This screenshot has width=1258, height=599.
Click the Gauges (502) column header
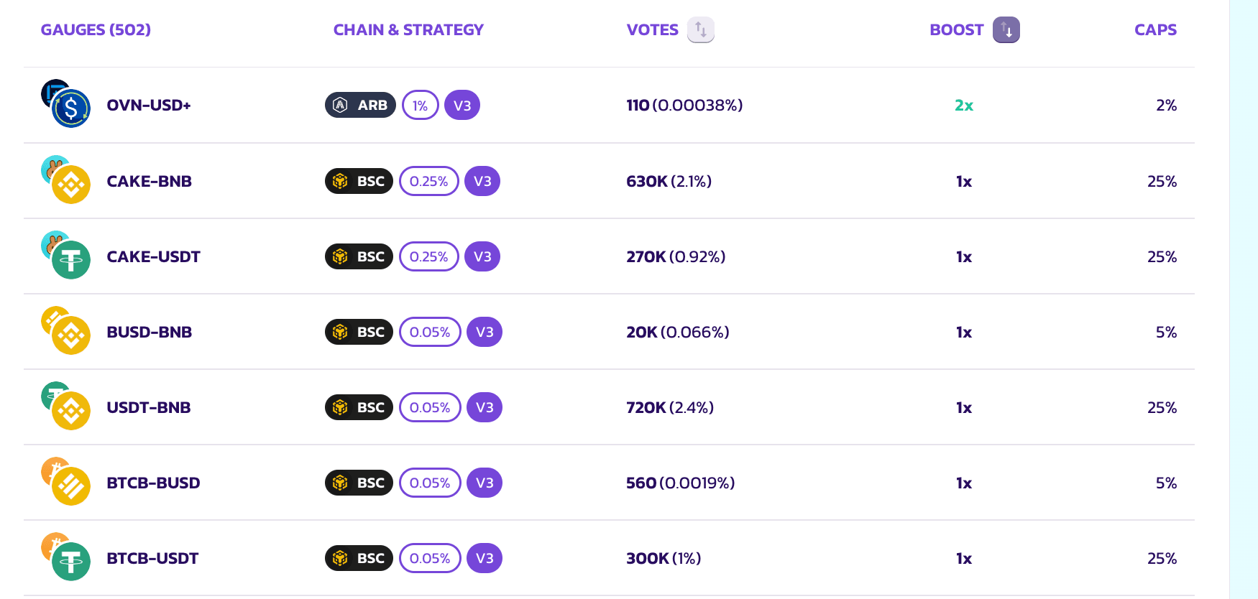click(96, 30)
